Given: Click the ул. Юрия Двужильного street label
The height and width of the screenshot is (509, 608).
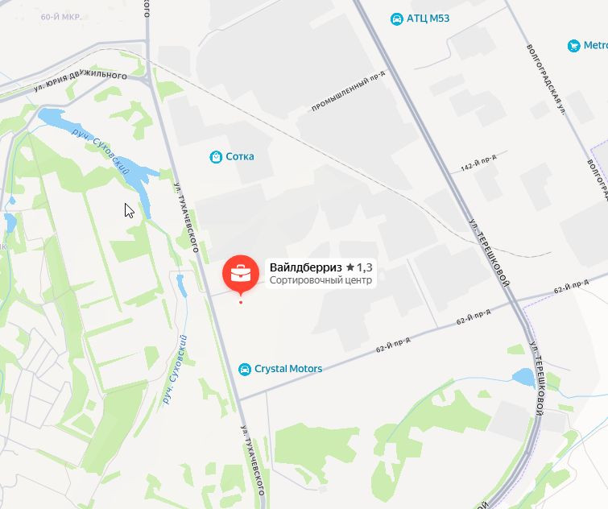Looking at the screenshot, I should tap(81, 81).
